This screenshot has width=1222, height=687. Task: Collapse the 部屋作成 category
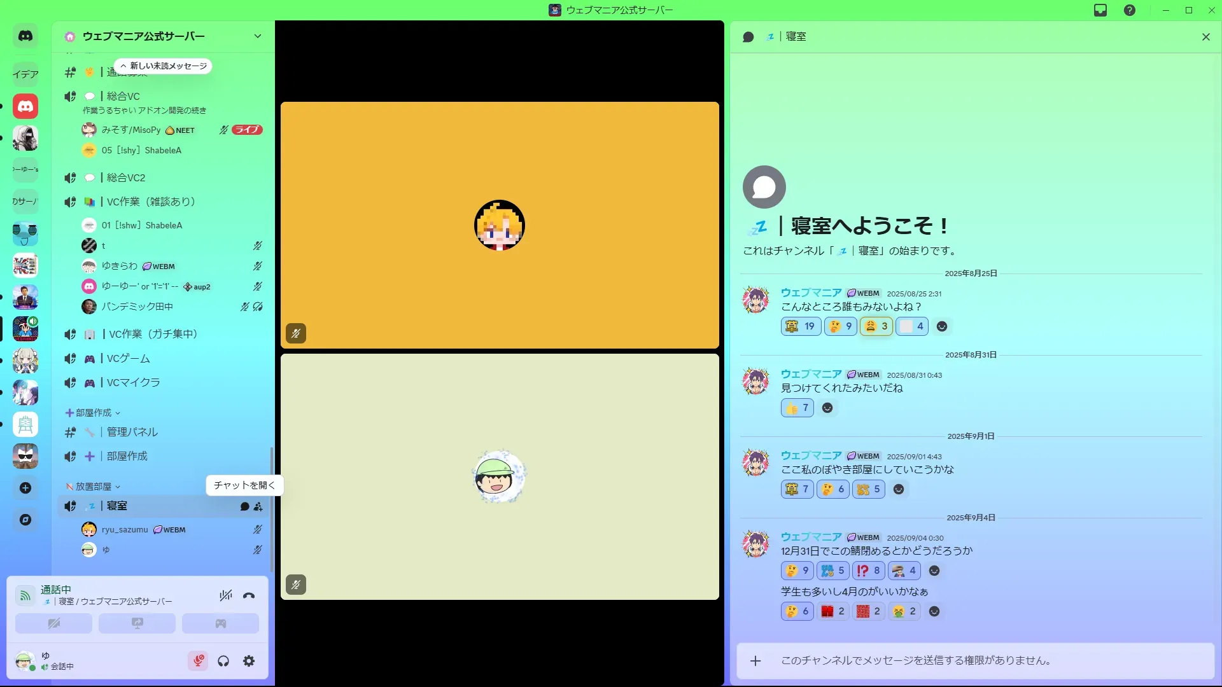[x=94, y=413]
